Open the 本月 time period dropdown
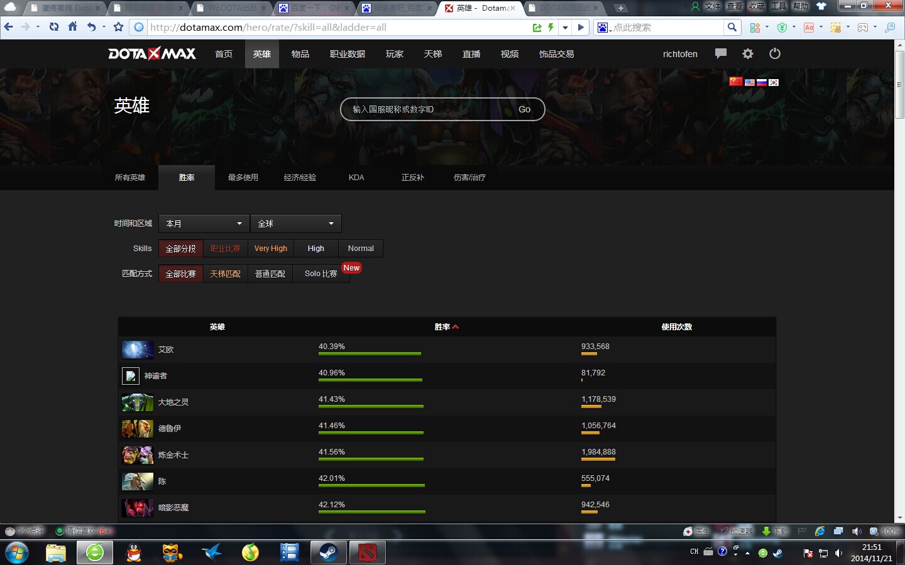 pos(204,223)
